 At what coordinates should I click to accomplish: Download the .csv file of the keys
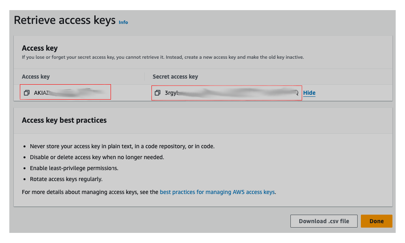[x=324, y=221]
